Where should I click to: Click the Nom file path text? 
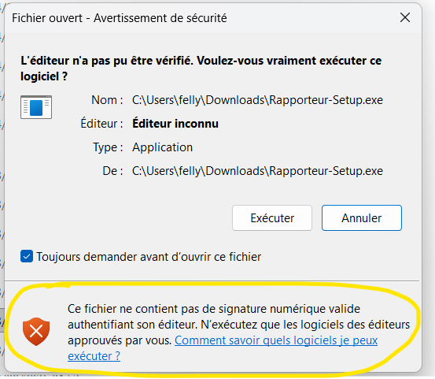coord(257,100)
